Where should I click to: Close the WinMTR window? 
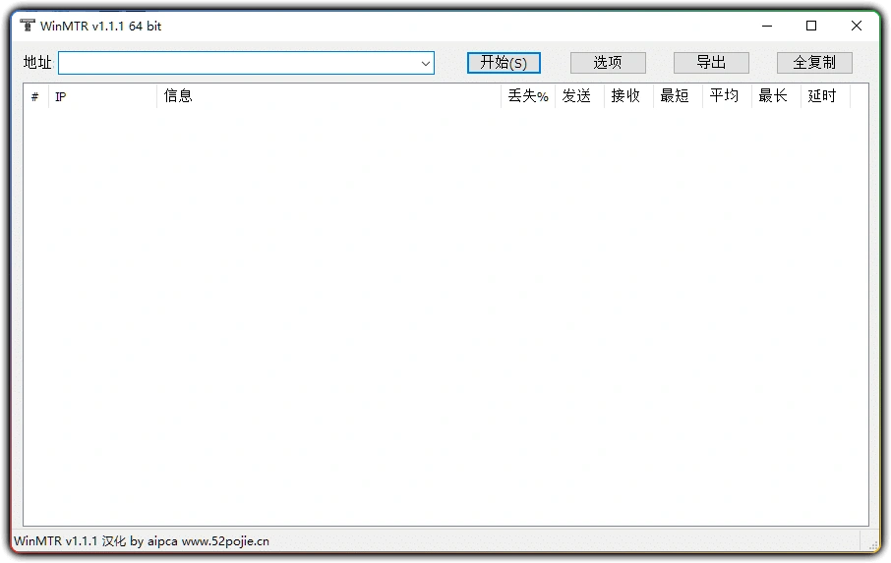click(x=857, y=26)
